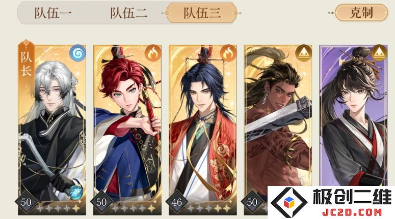Select the 队伍三 tab
The image size is (395, 219).
point(201,13)
